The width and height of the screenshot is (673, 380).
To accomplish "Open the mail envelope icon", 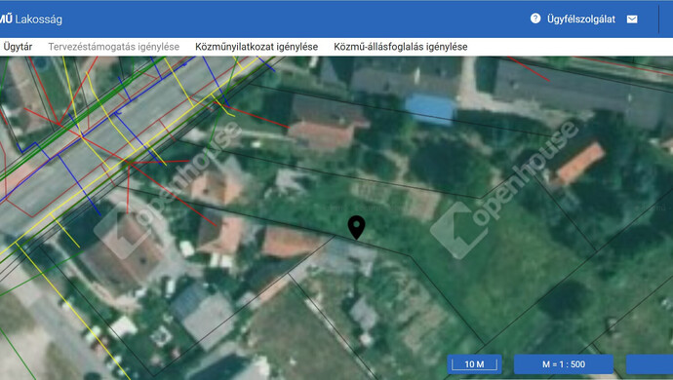I will [632, 19].
